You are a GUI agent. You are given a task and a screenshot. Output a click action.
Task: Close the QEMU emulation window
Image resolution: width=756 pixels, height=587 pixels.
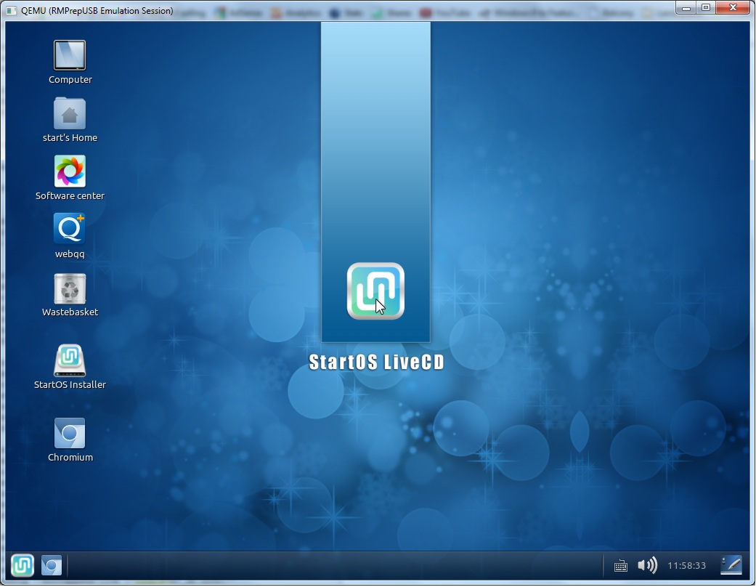click(x=733, y=8)
